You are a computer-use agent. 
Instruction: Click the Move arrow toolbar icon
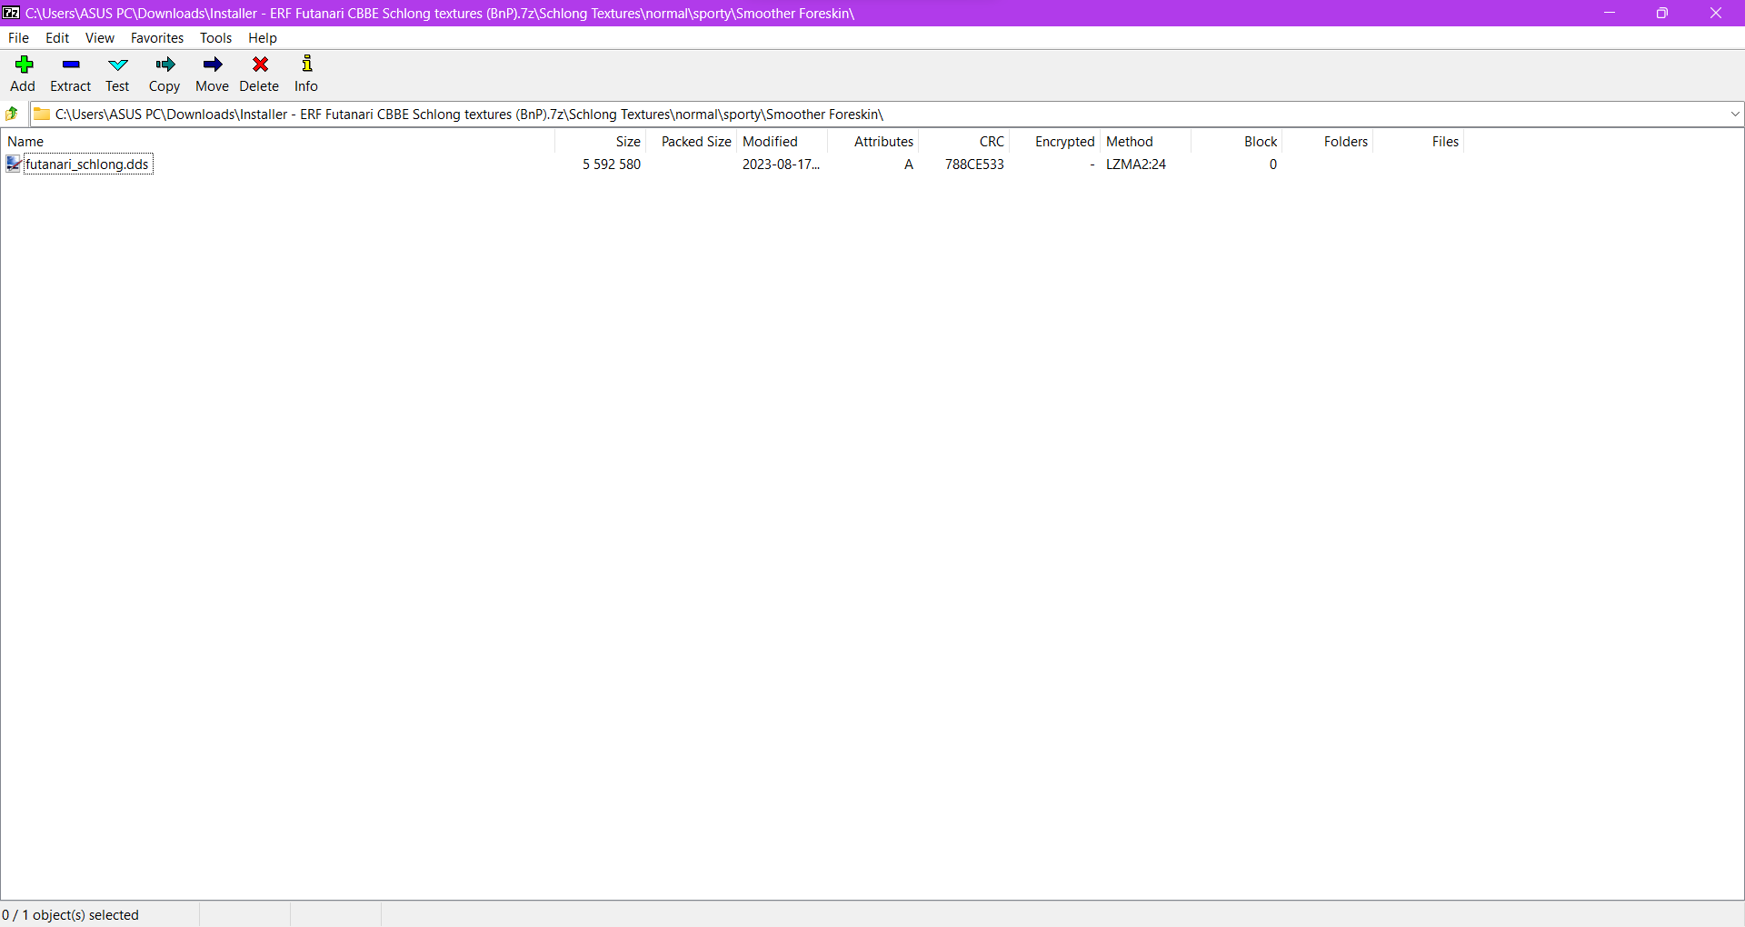click(213, 65)
